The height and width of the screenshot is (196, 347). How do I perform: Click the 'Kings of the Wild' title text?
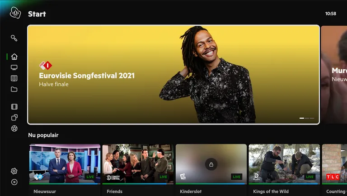(x=271, y=191)
